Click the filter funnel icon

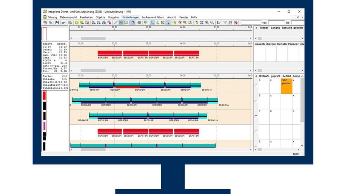(x=225, y=22)
